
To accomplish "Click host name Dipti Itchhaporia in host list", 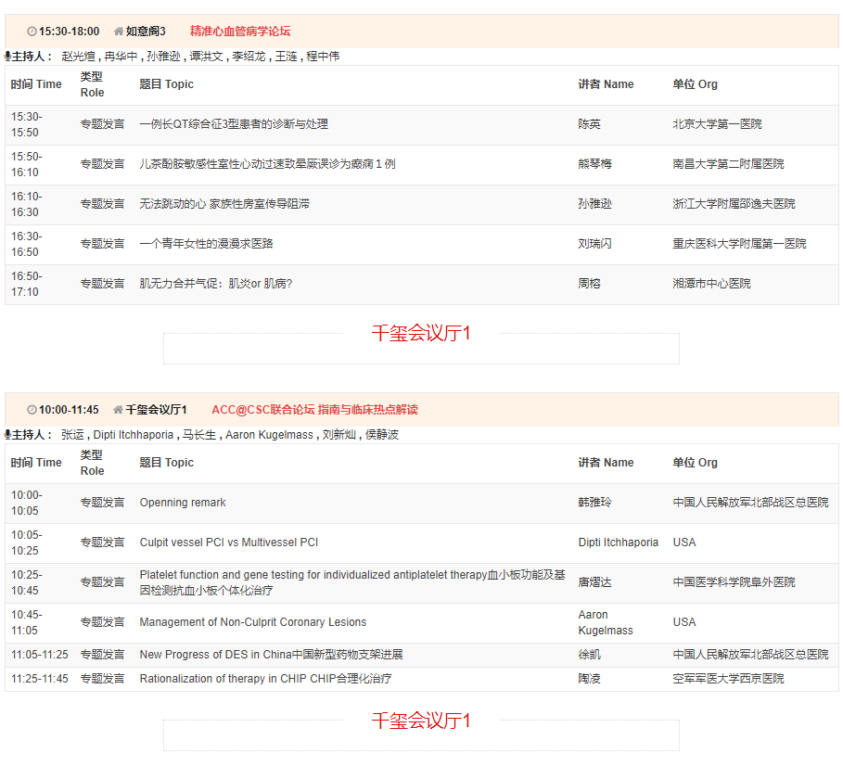I will 134,435.
